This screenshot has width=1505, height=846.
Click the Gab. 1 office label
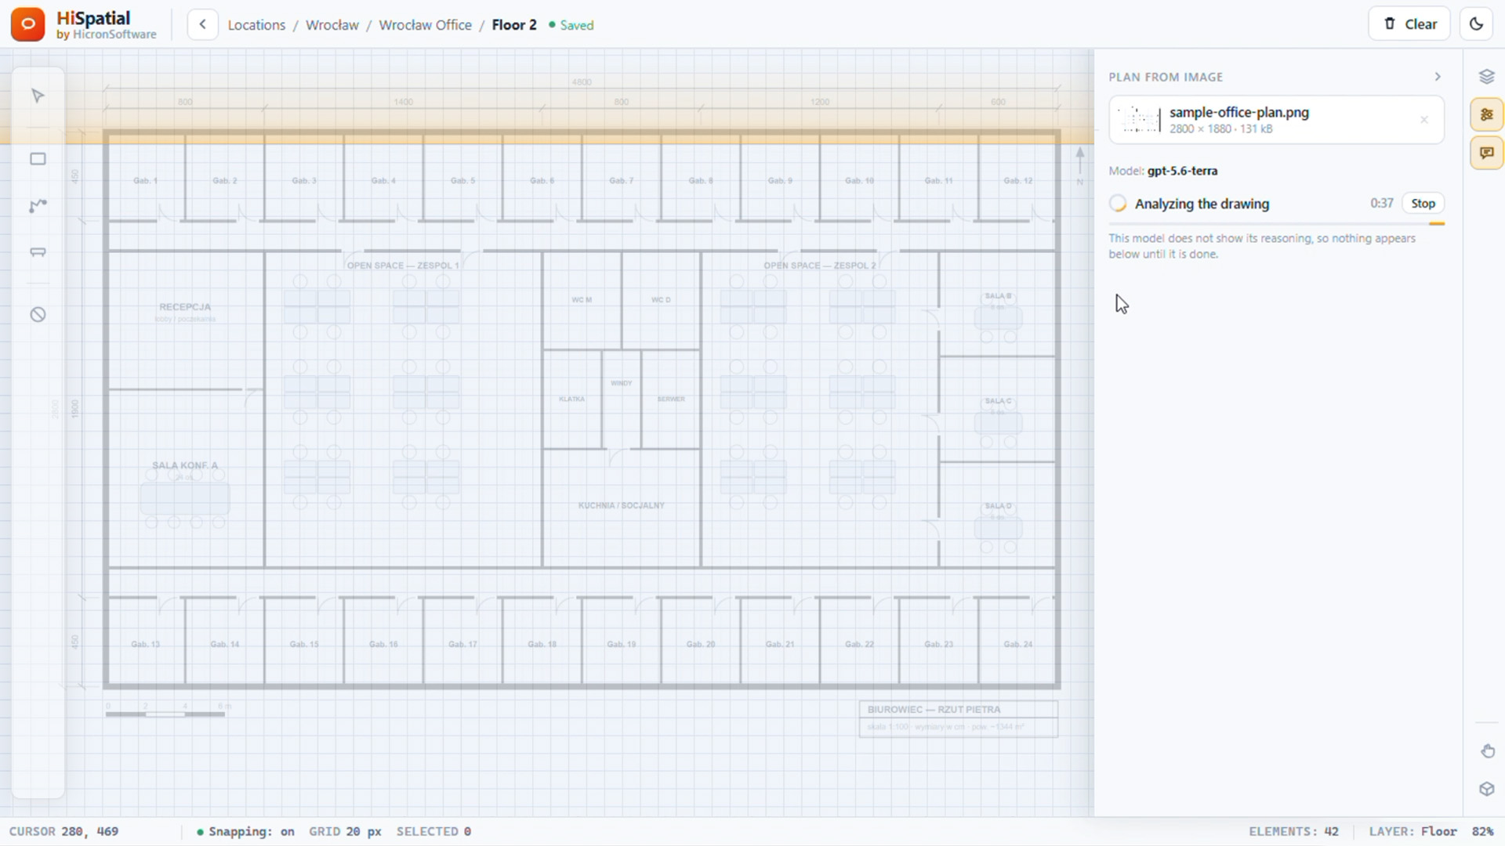[x=145, y=181]
